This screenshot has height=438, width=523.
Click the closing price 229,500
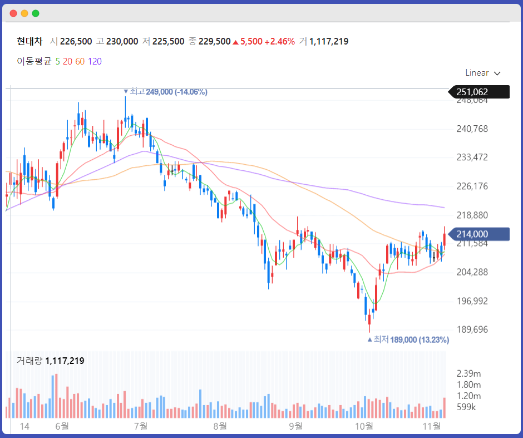[214, 41]
